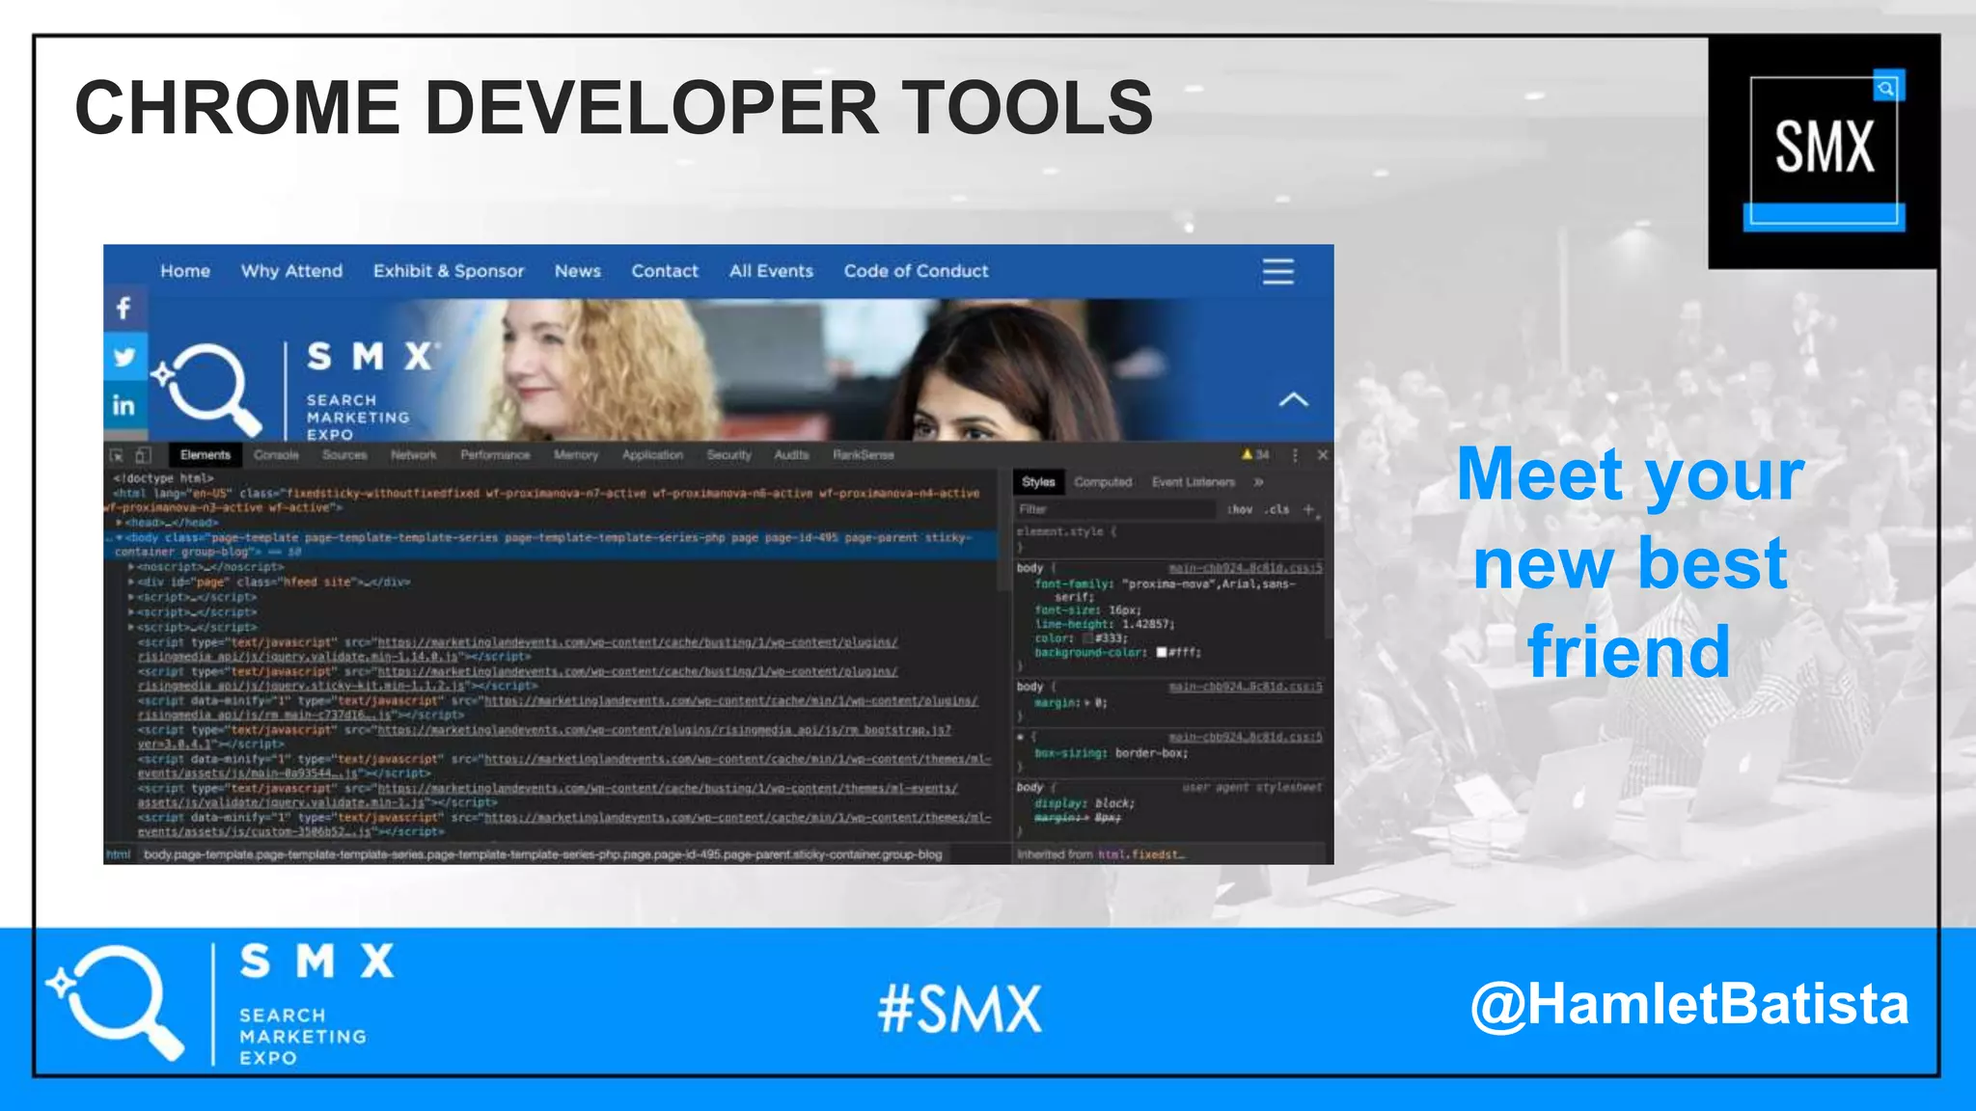
Task: Click the Twitter share icon
Action: (x=124, y=357)
